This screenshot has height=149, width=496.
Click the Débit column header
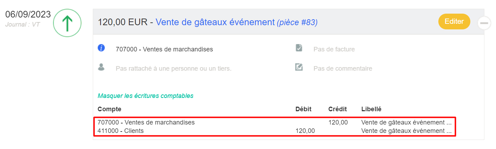coord(303,109)
